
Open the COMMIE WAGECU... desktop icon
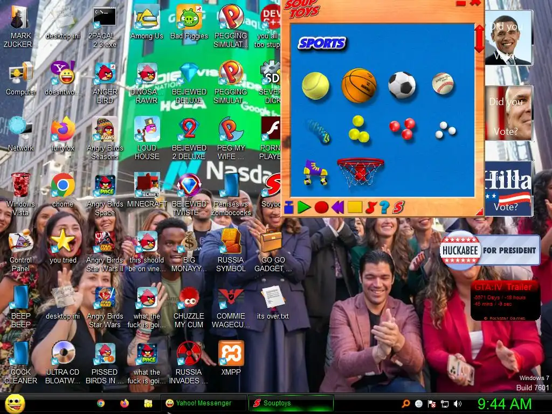coord(231,306)
